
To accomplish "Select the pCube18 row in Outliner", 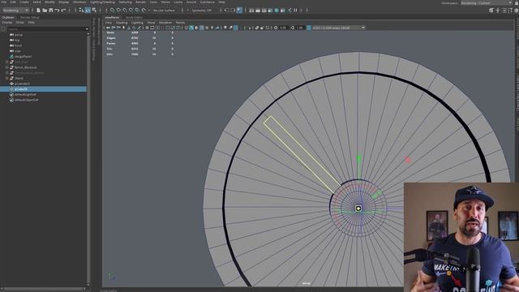I will point(43,89).
